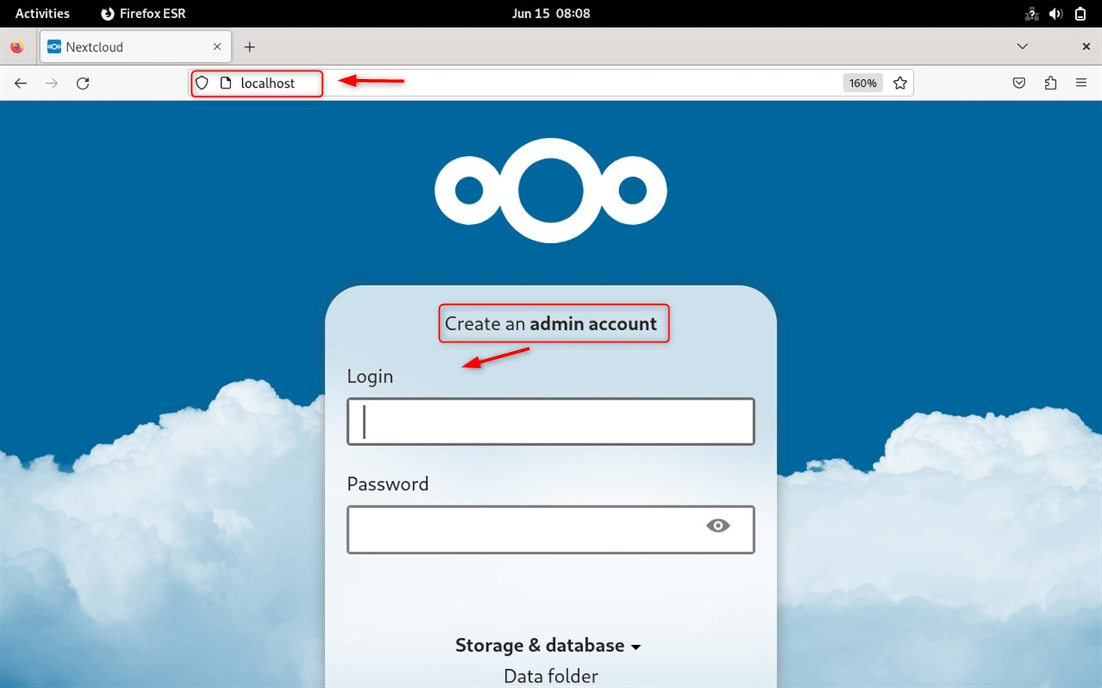Reload the Nextcloud page
The height and width of the screenshot is (688, 1102).
coord(83,83)
